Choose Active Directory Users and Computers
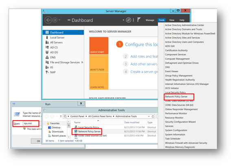Viewport: 234px width, 166px height. (184, 42)
